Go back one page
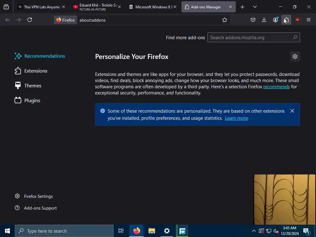Screen dimensions: 316x237 7,20
